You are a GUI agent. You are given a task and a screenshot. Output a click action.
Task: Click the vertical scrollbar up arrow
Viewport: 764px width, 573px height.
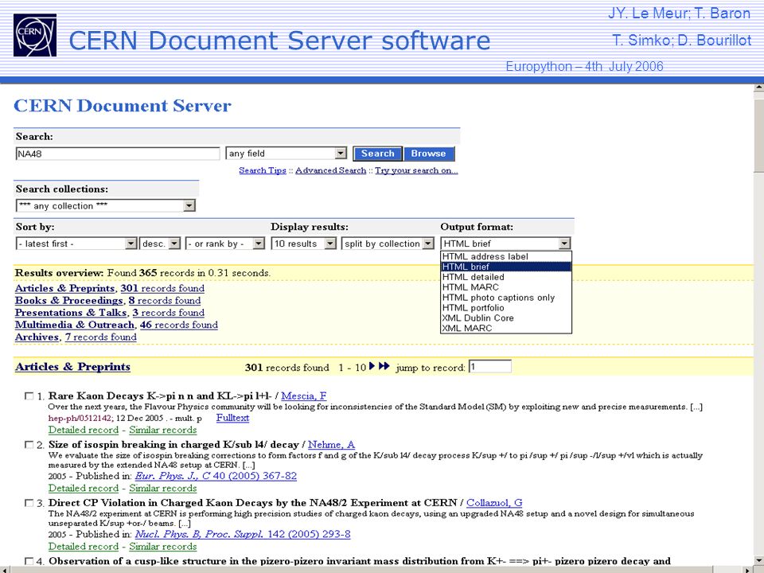(758, 88)
